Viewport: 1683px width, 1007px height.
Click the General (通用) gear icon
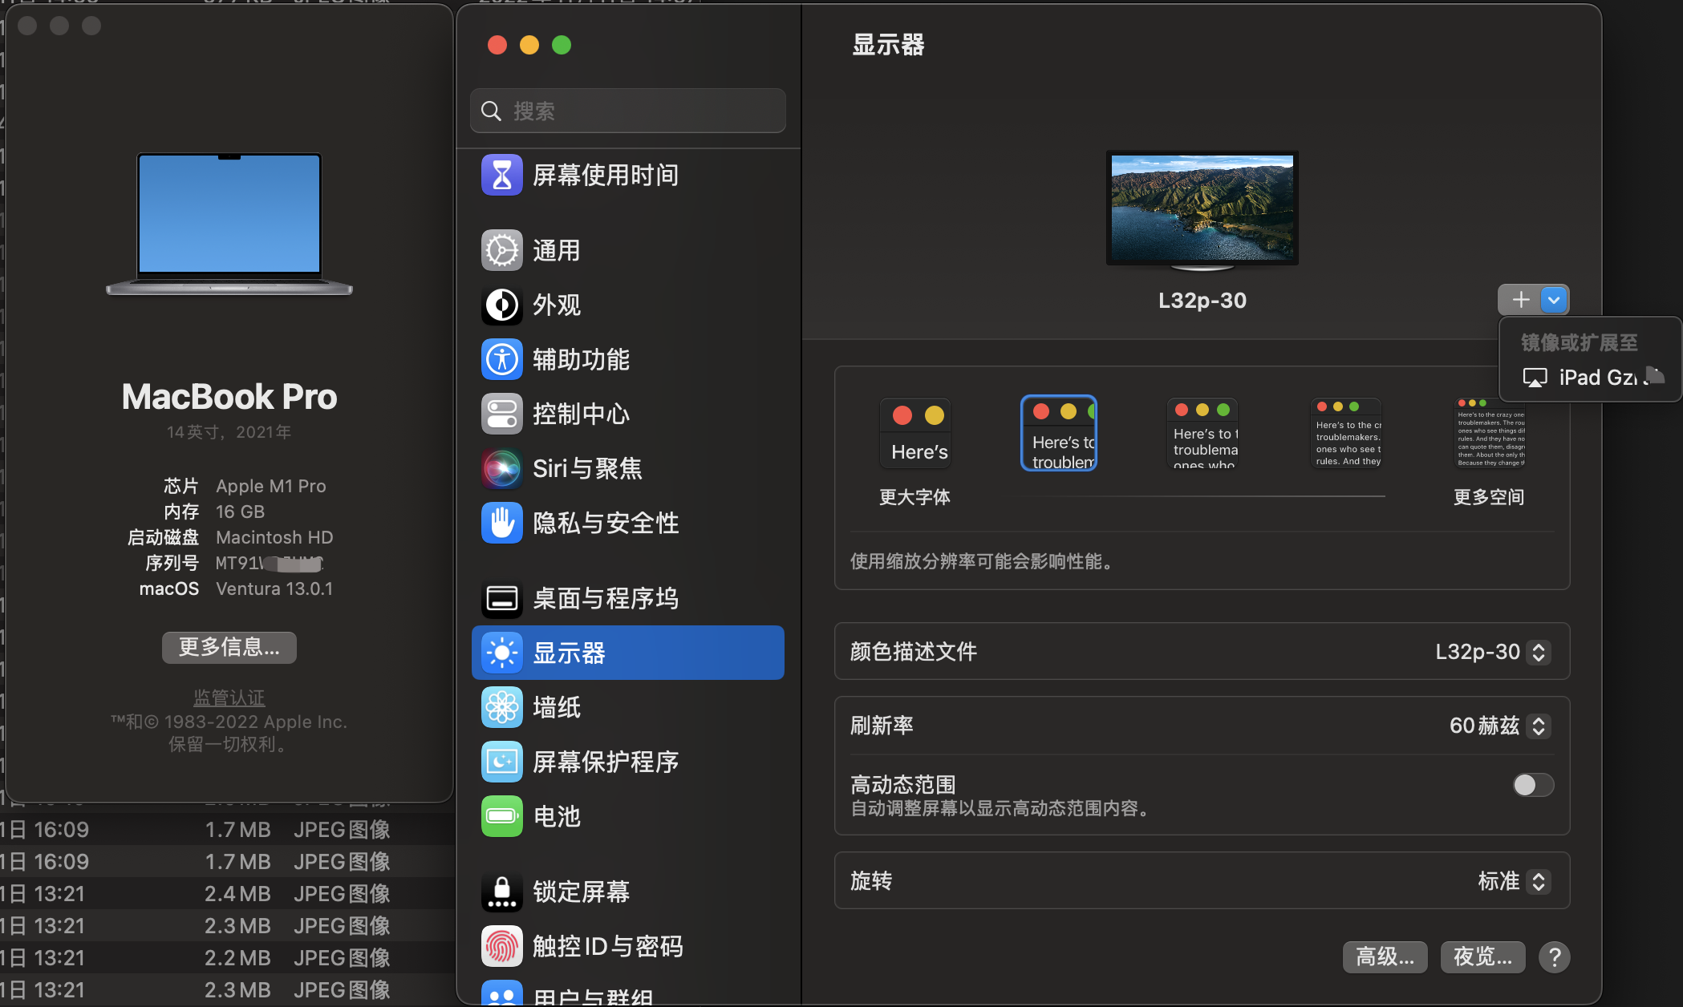point(502,250)
